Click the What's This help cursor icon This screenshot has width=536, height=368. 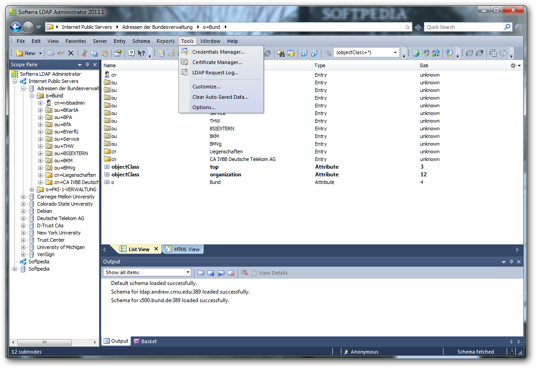point(141,53)
